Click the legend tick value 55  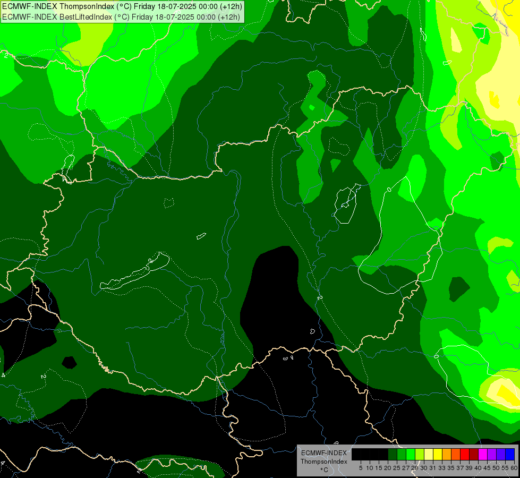(x=506, y=468)
